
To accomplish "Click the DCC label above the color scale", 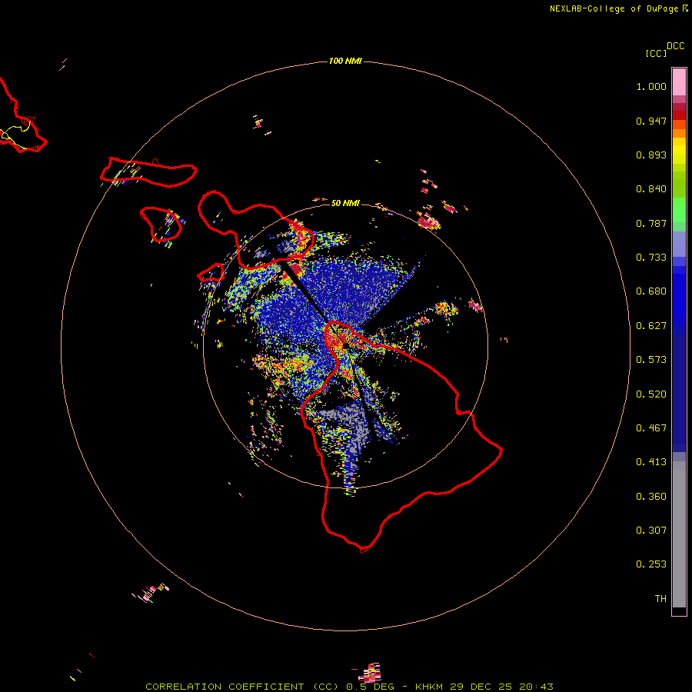I will pos(676,46).
